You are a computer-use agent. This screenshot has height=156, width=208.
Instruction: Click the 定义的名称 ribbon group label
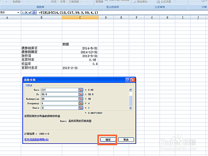point(113,7)
